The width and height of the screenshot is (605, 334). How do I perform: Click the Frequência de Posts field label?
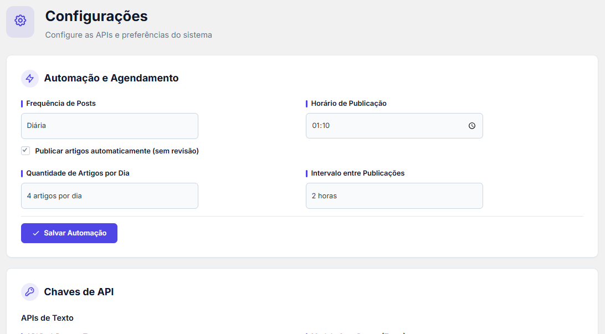[x=61, y=104]
